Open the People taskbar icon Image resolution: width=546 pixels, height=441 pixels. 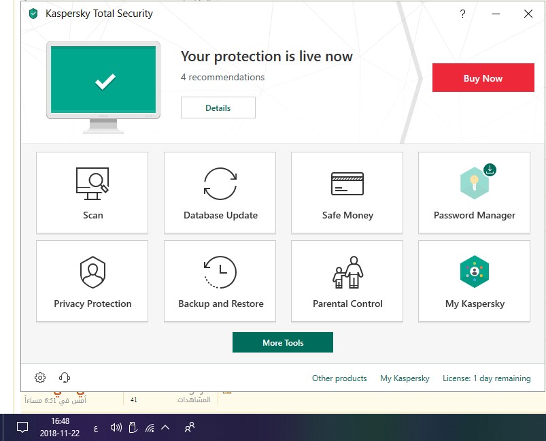pos(190,427)
